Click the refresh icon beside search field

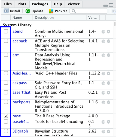(114, 11)
